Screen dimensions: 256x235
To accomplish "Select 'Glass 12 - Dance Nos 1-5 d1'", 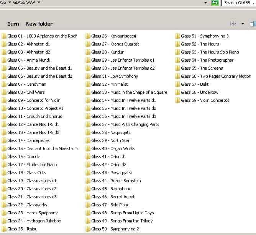I will (x=33, y=124).
